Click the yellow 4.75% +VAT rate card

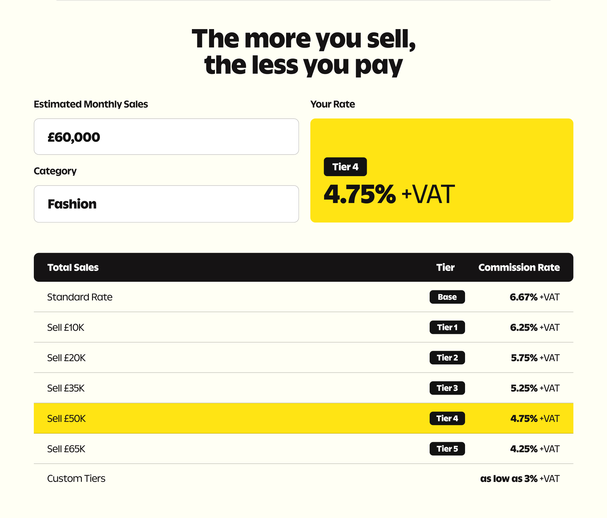pos(442,170)
